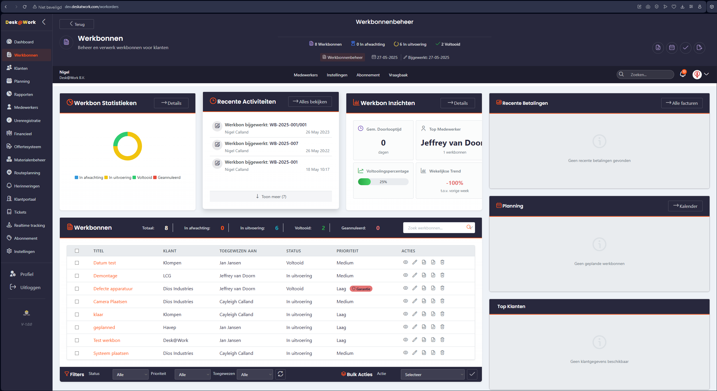717x391 pixels.
Task: Open the Prioriteit filter dropdown
Action: [x=193, y=374]
